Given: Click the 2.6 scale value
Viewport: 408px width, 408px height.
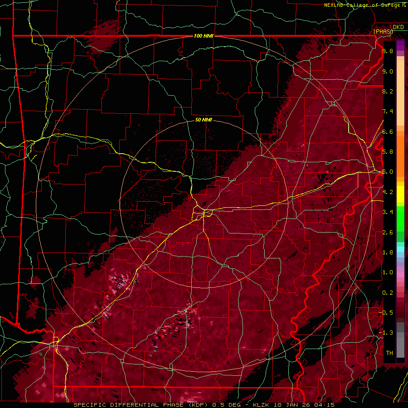Looking at the screenshot, I should (x=388, y=233).
